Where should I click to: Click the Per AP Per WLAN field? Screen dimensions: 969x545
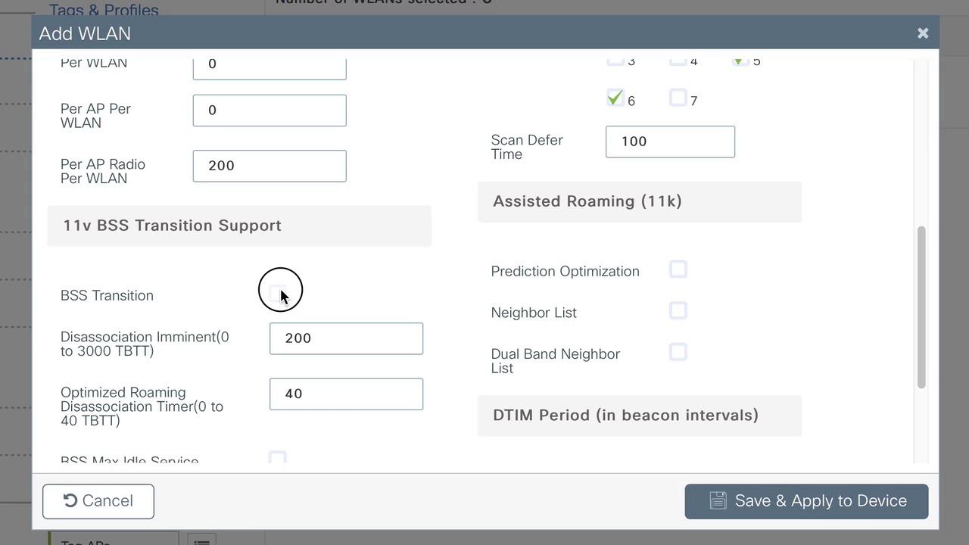pyautogui.click(x=270, y=111)
